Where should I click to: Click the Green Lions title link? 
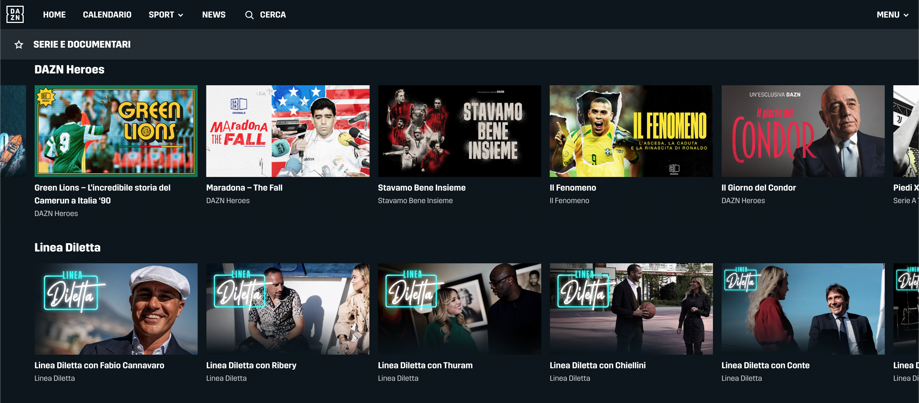click(102, 194)
